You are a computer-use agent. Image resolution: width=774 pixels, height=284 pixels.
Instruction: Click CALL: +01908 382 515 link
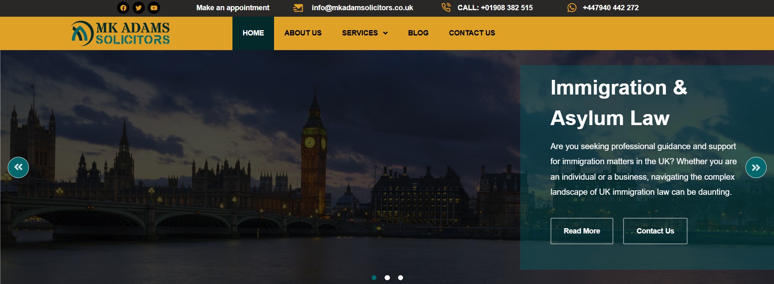495,8
